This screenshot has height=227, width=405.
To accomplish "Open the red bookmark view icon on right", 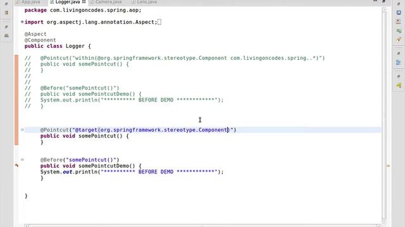I will coord(399,22).
